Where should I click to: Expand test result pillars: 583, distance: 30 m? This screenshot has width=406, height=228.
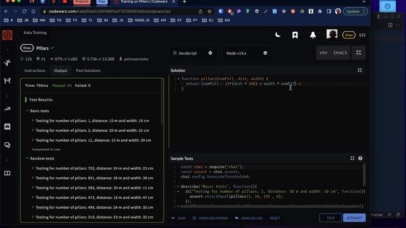click(92, 188)
